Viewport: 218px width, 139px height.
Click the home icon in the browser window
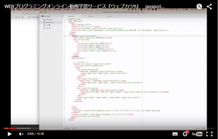pos(22,17)
